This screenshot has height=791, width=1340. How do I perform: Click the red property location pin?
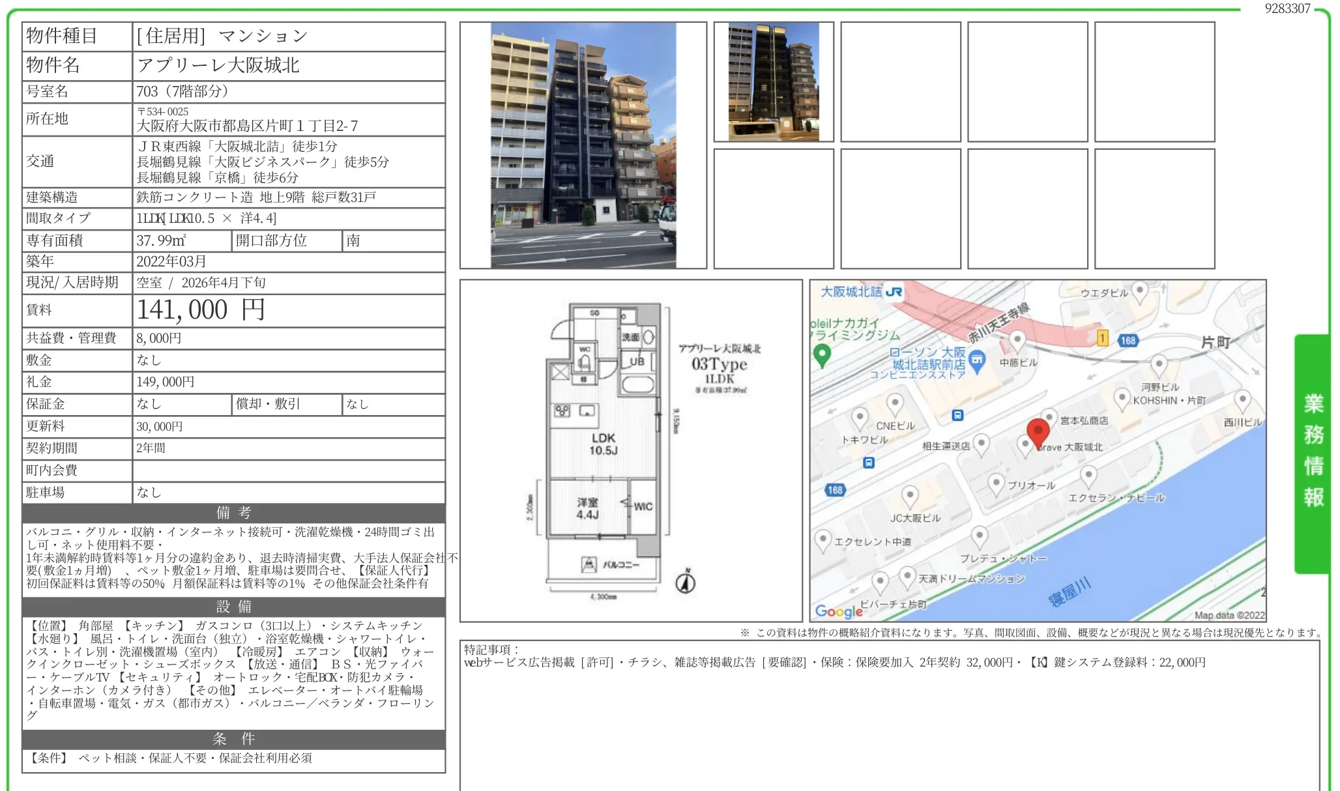[x=1038, y=431]
